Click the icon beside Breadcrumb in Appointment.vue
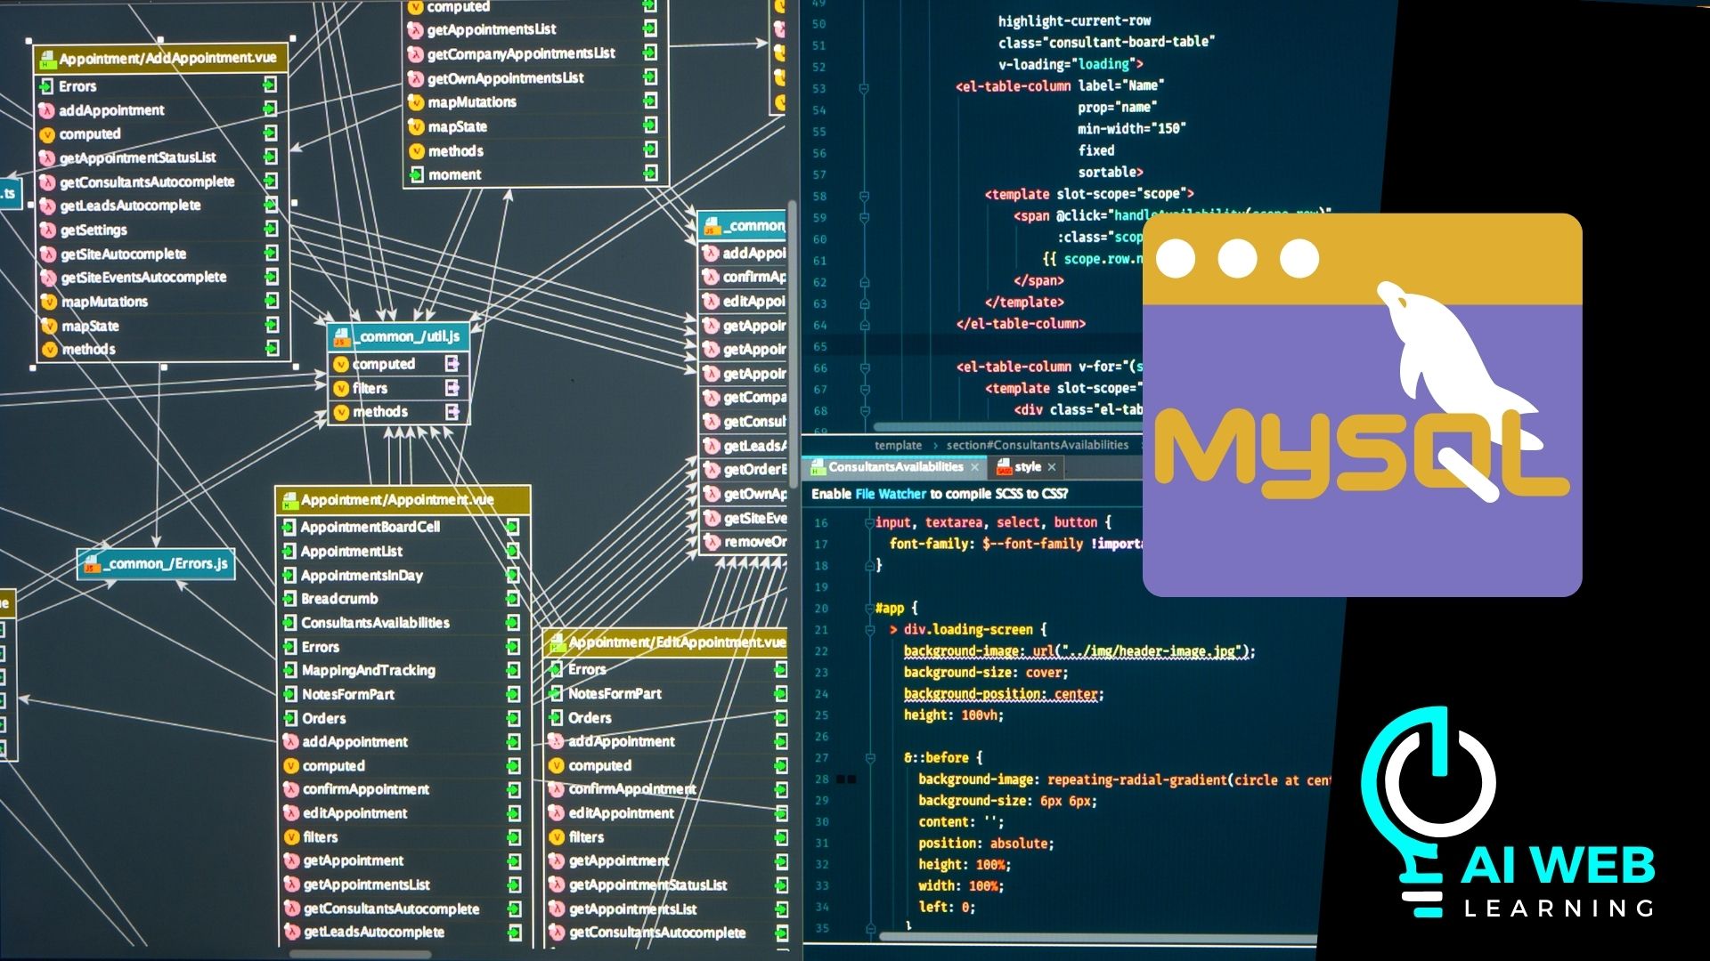The height and width of the screenshot is (961, 1710). [289, 599]
